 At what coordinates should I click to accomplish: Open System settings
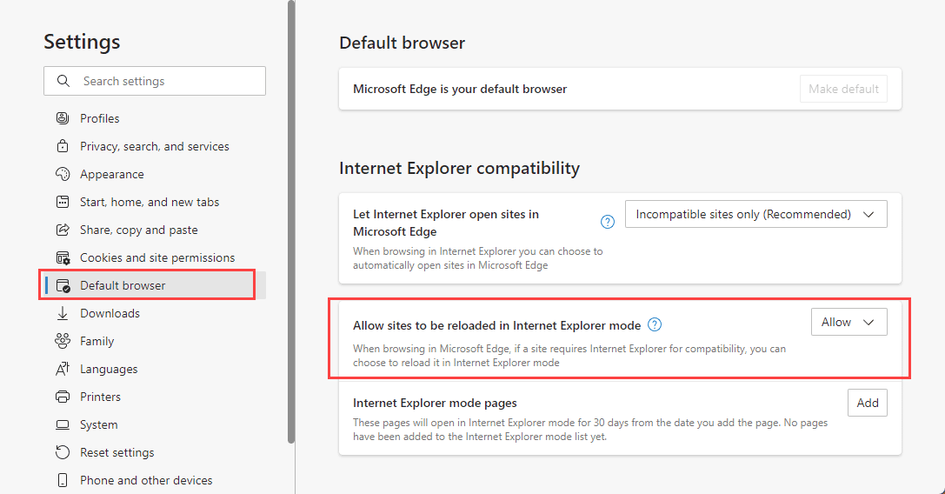click(99, 424)
